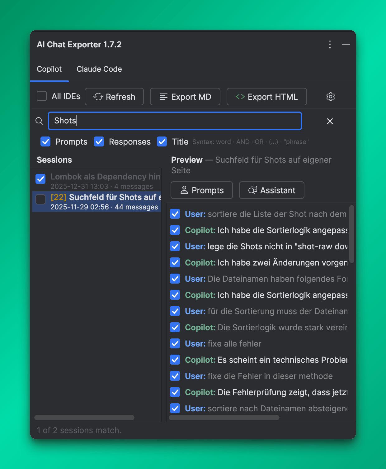This screenshot has height=469, width=386.
Task: Minimize the AI Chat Exporter panel
Action: 346,44
